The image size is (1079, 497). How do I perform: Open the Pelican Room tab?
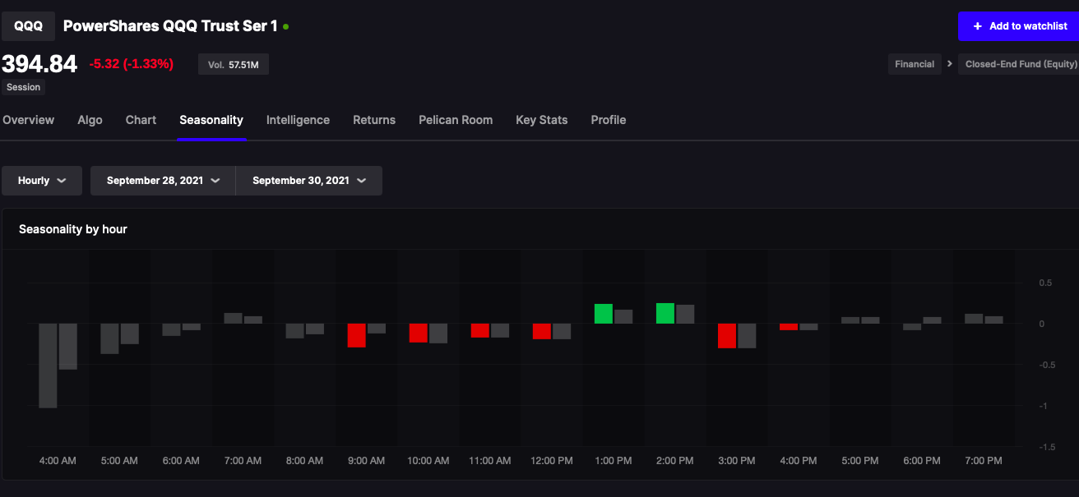click(x=456, y=120)
